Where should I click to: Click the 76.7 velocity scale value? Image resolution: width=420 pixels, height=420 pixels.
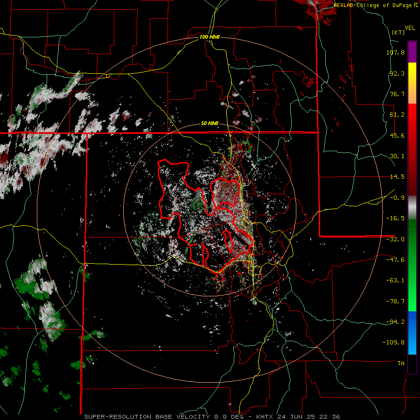tap(397, 94)
